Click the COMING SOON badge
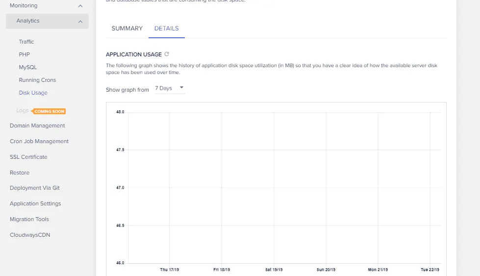Screen dimensions: 480x276 [x=49, y=111]
